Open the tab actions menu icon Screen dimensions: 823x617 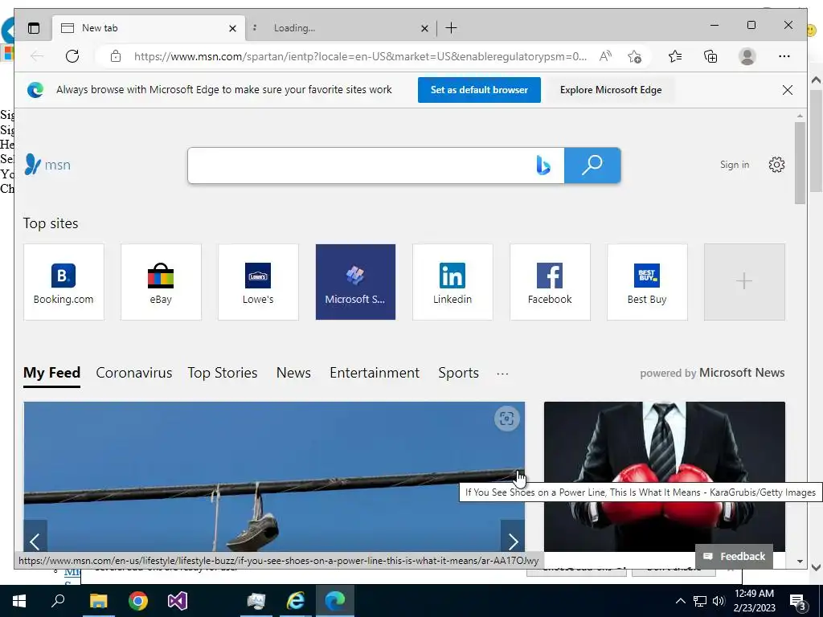point(34,28)
